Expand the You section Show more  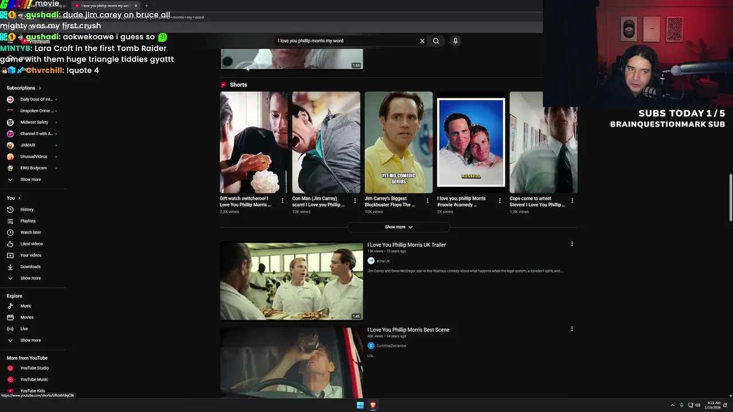click(x=30, y=278)
